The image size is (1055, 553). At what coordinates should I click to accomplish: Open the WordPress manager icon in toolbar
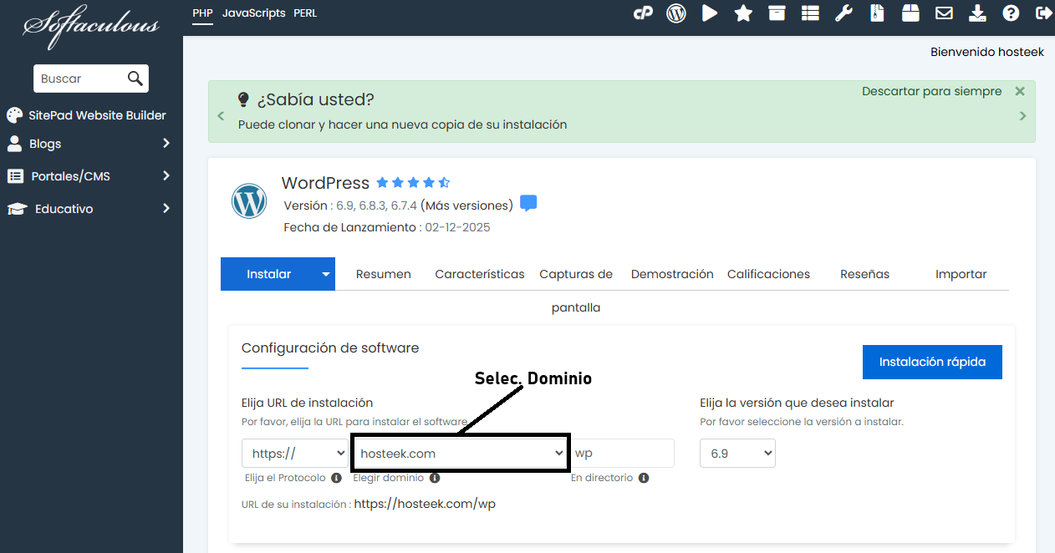[x=676, y=13]
